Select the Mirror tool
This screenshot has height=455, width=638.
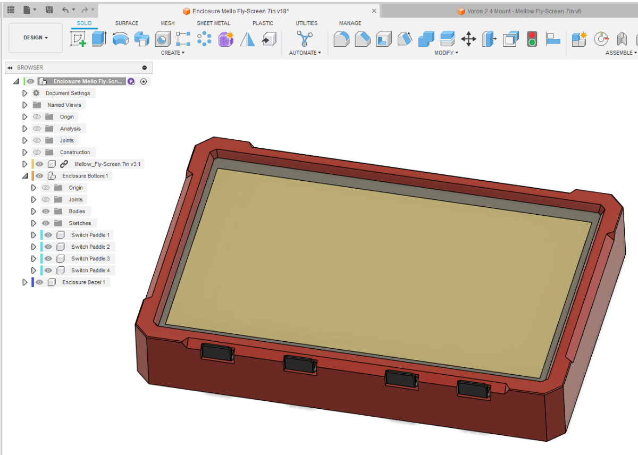click(247, 38)
